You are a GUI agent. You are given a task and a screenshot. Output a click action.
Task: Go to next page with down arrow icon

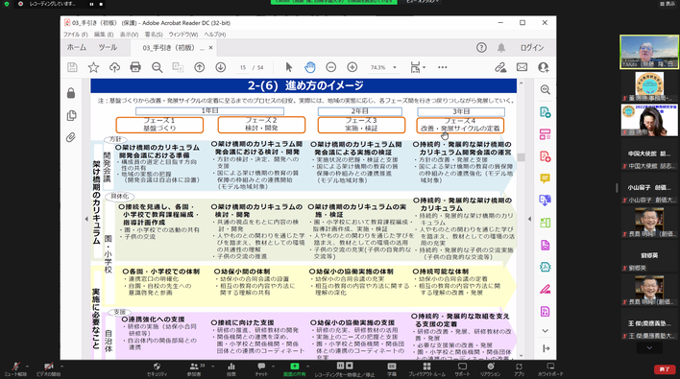(x=221, y=67)
